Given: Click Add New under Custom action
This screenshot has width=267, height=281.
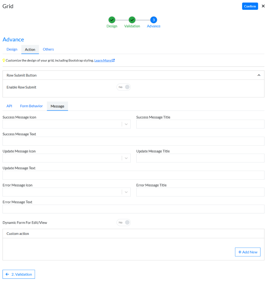Looking at the screenshot, I should (x=247, y=252).
